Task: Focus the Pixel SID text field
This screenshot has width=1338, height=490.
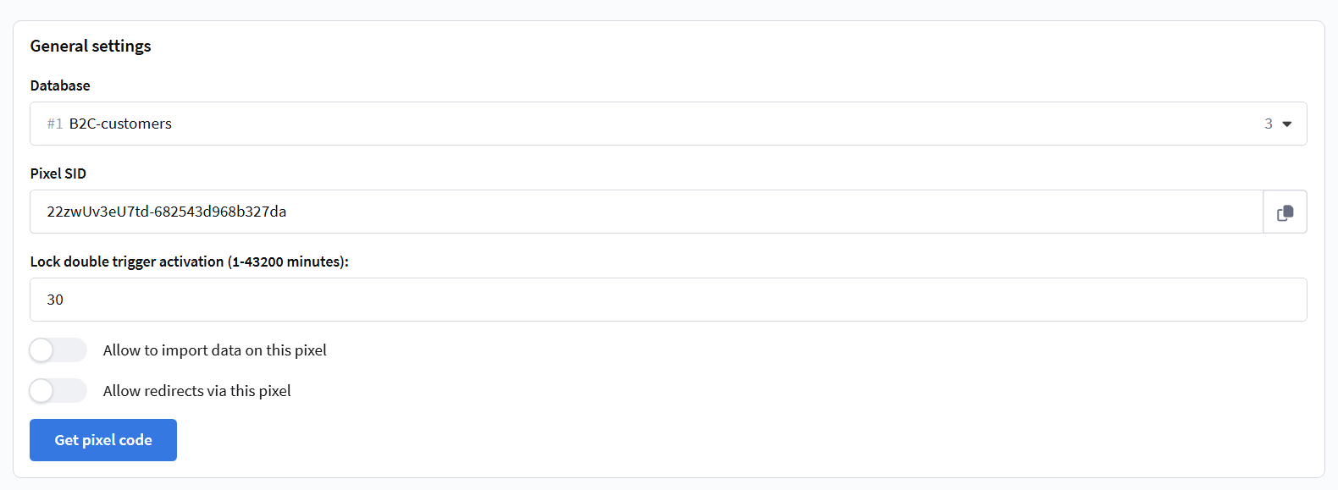Action: [645, 212]
